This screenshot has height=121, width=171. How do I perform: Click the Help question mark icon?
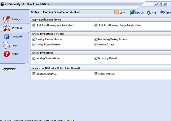point(149,12)
